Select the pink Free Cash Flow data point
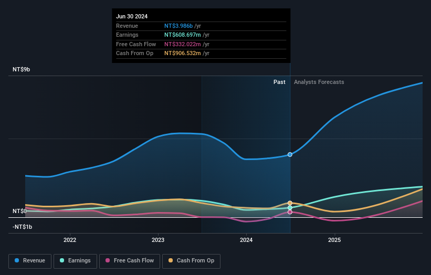Screen dimensions: 431x275 click(290, 212)
